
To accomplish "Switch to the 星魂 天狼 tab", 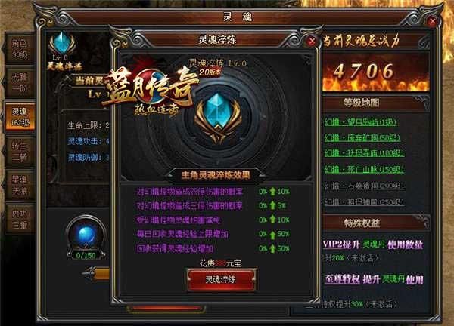I will coord(20,184).
